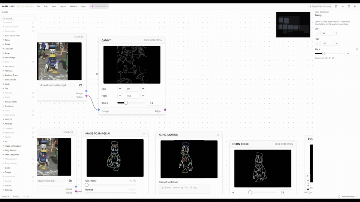Click the refresh icon beside Beyond Not Running
This screenshot has width=360, height=202.
click(336, 6)
